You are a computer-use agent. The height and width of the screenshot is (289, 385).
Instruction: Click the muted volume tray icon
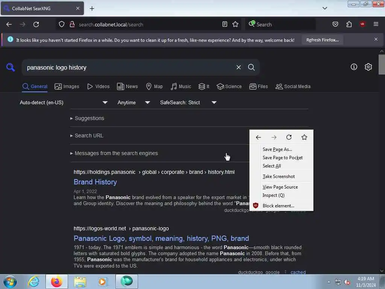[347, 282]
